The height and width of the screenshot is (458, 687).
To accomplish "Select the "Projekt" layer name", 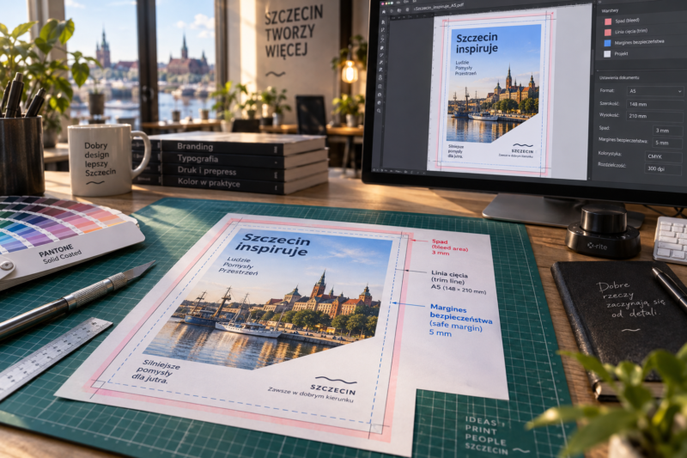I will point(621,53).
